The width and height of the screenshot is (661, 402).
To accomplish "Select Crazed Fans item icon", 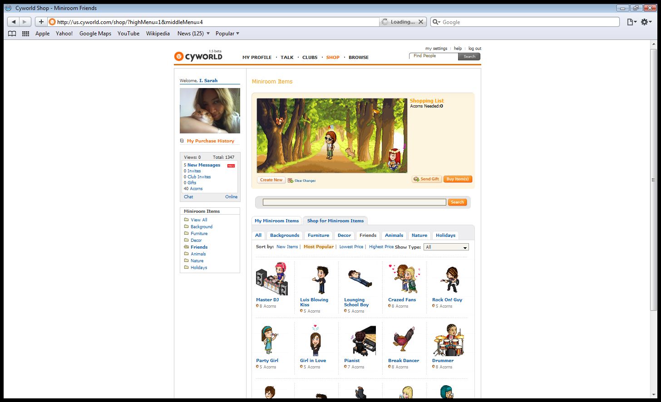I will 404,279.
